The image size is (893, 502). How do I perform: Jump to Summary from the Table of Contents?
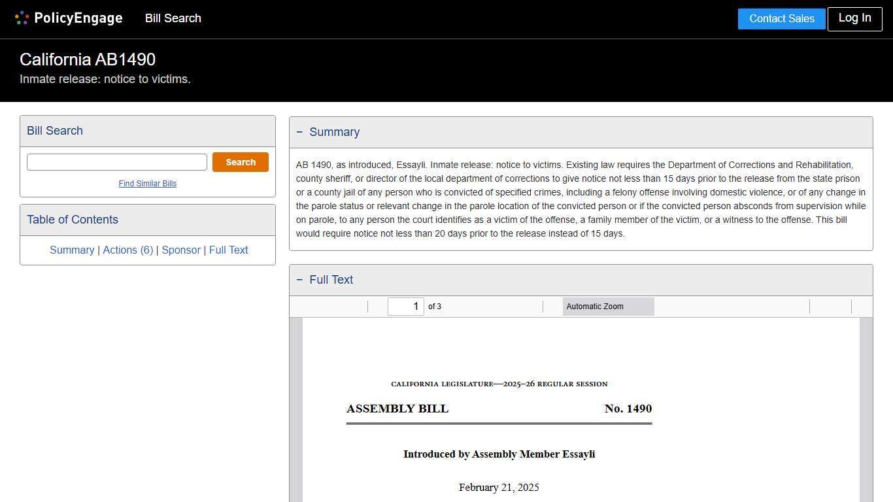click(x=72, y=250)
